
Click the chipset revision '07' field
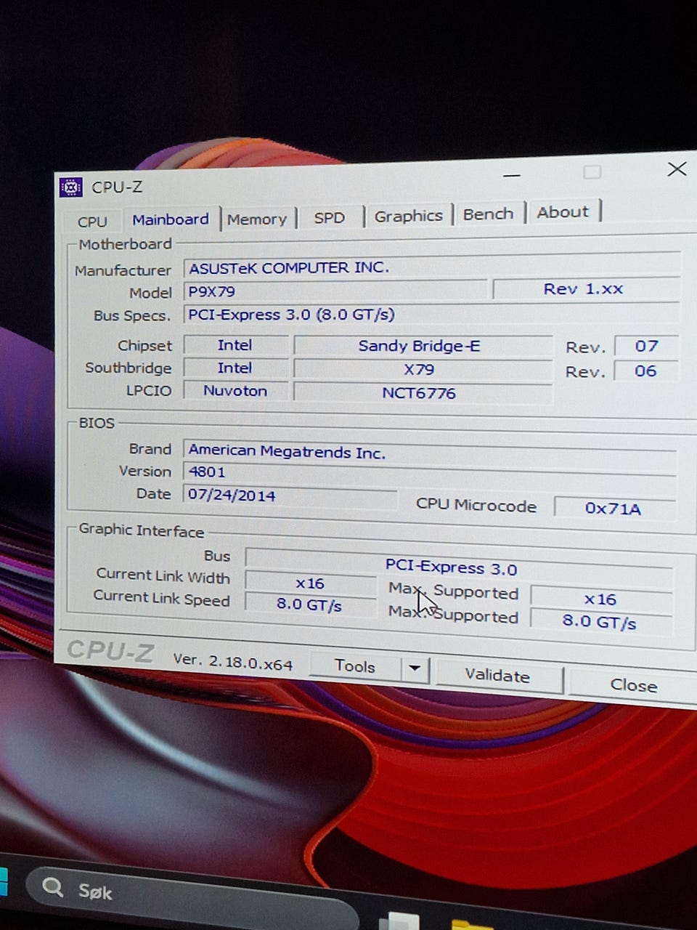[x=645, y=346]
